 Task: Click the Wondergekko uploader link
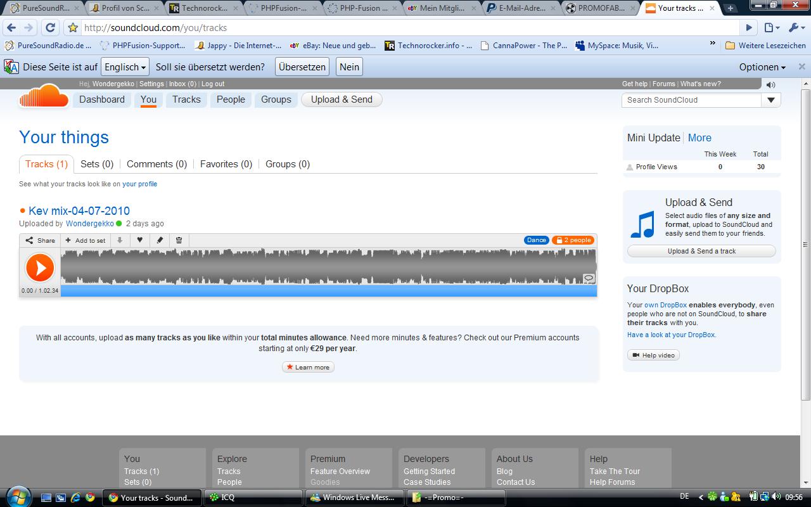point(90,224)
